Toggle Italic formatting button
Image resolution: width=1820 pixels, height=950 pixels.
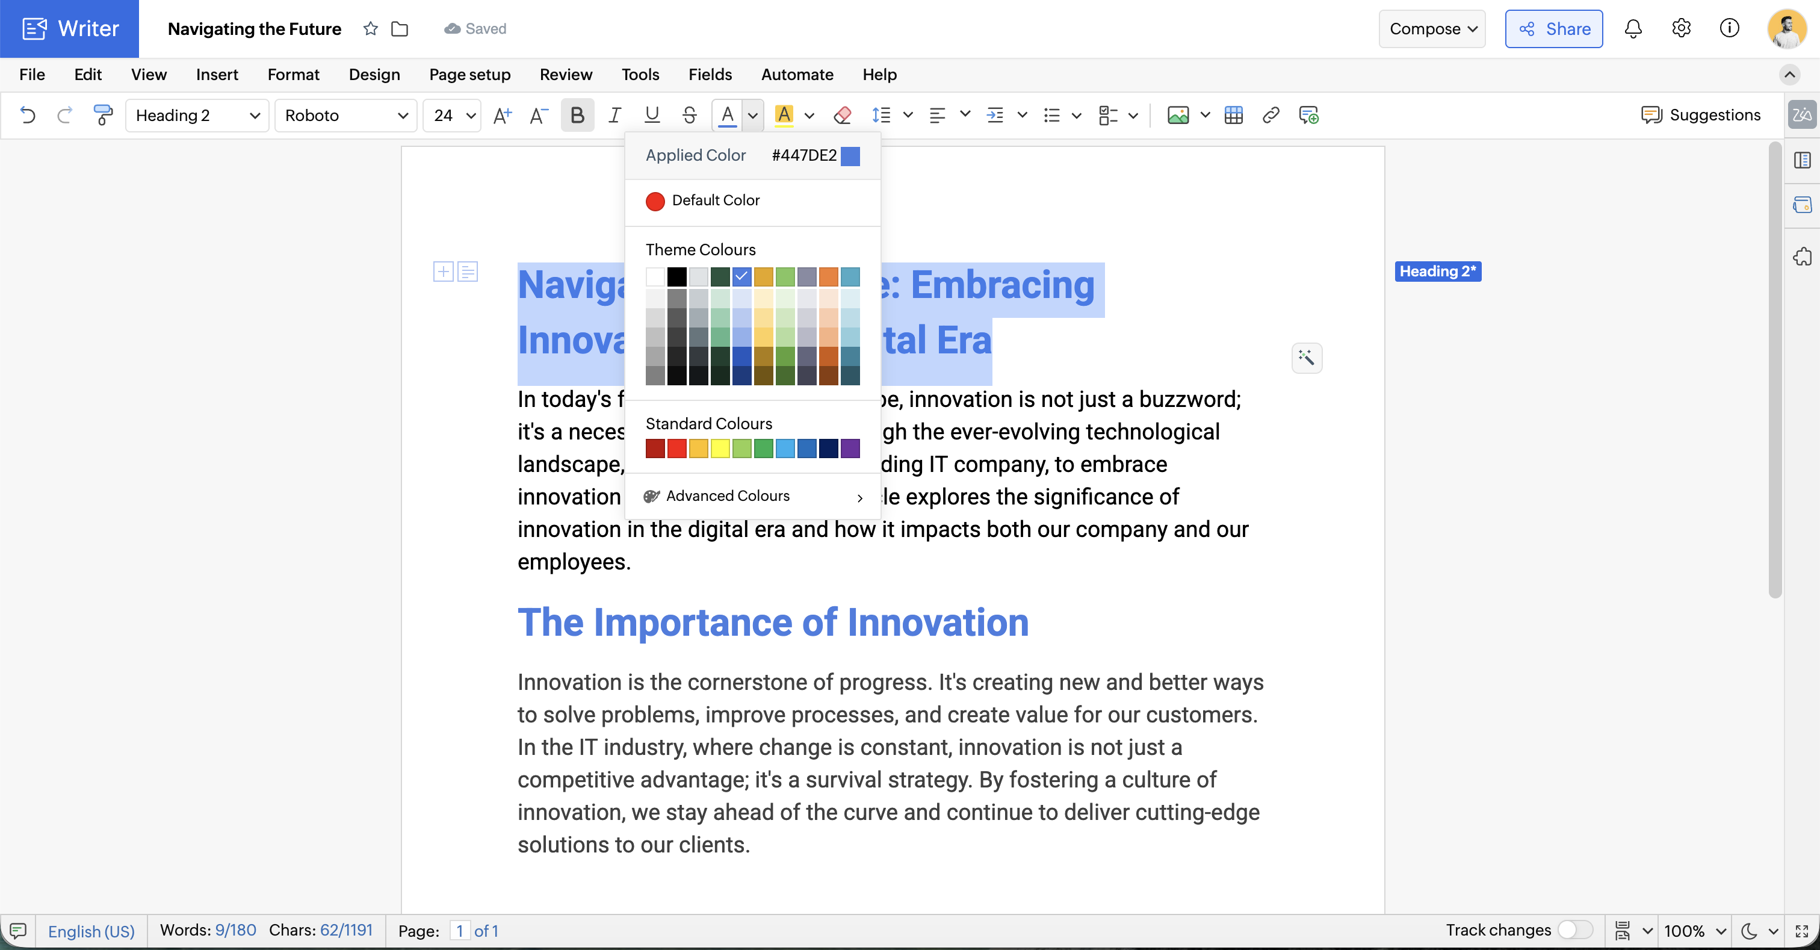tap(614, 115)
